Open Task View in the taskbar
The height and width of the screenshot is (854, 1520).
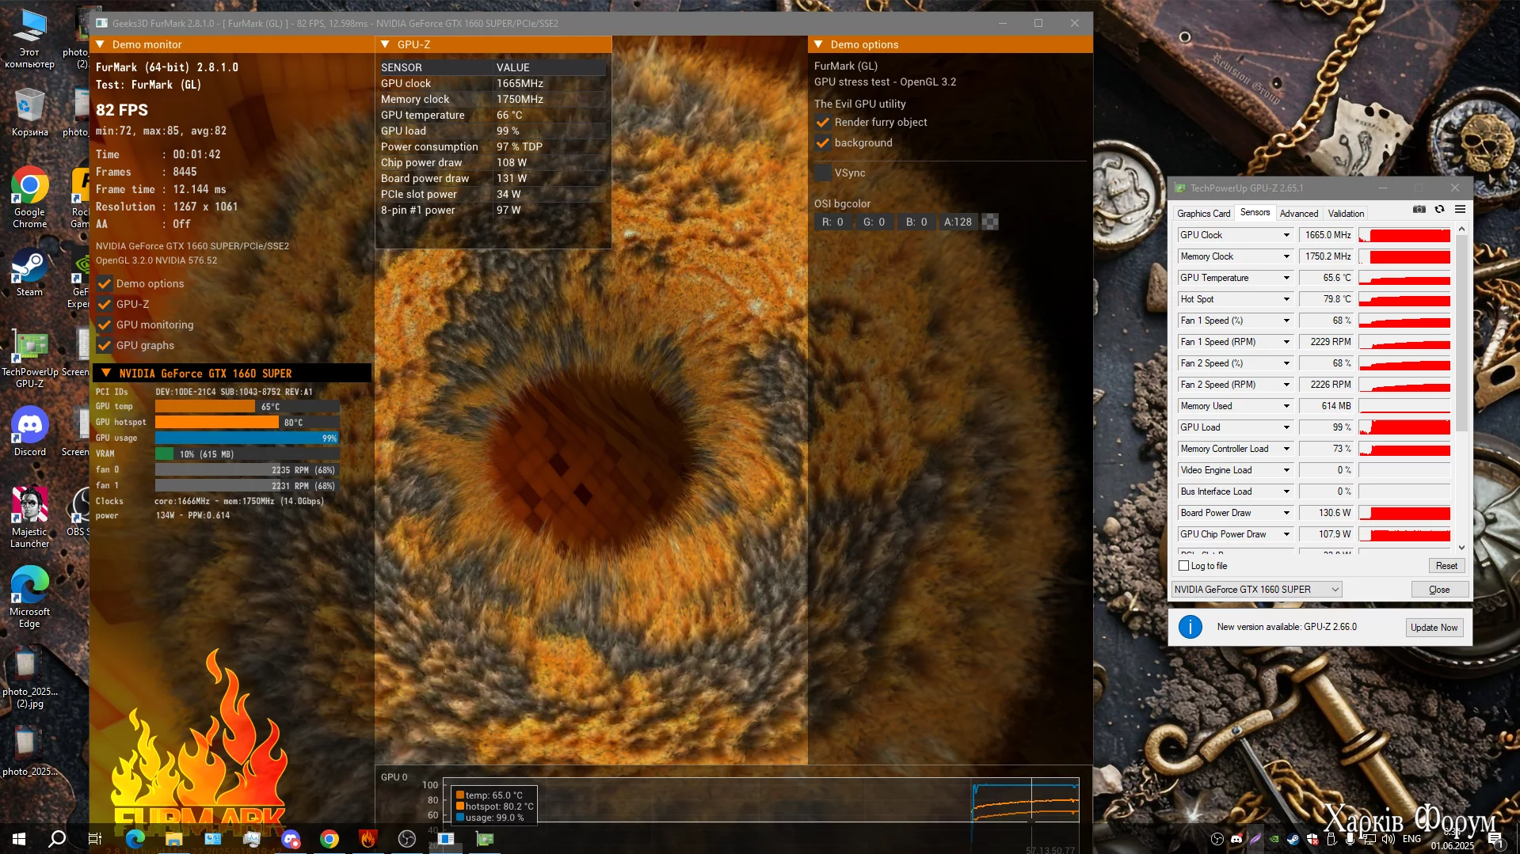pos(95,839)
